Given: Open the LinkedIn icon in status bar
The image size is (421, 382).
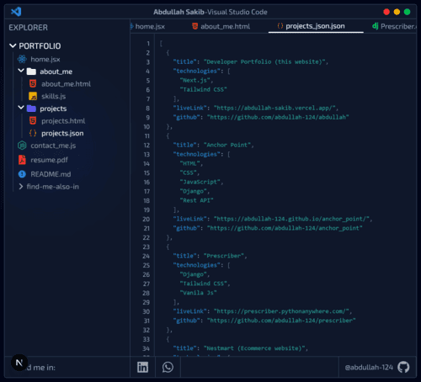Looking at the screenshot, I should [x=142, y=367].
